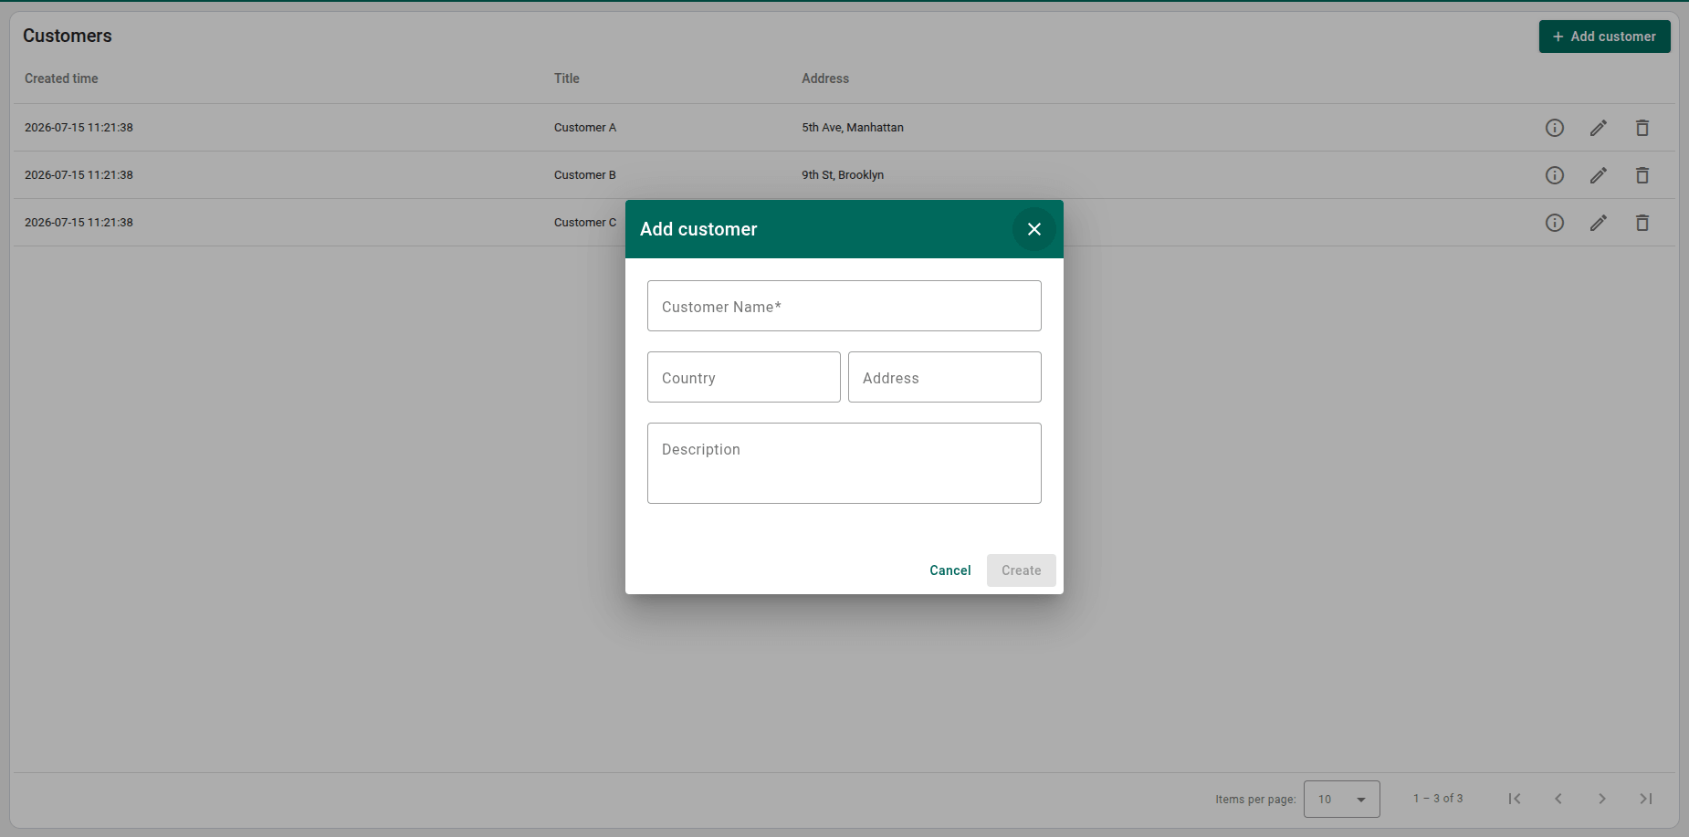Open details info for Customer B
The width and height of the screenshot is (1689, 837).
click(1555, 175)
